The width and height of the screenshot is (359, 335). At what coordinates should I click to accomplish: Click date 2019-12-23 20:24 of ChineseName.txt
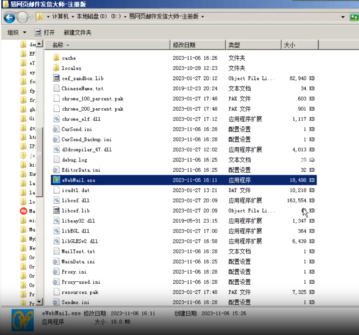(195, 88)
